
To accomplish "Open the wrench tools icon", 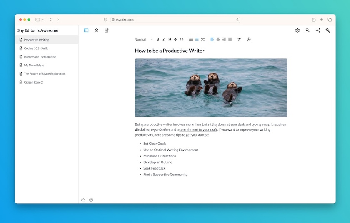I will [x=328, y=30].
